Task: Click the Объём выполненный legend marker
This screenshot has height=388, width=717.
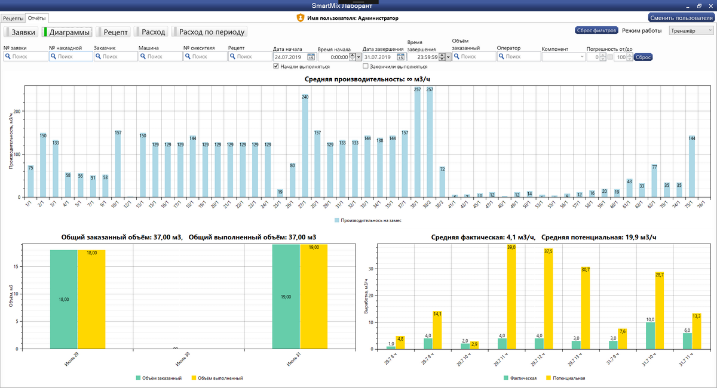Action: click(194, 378)
